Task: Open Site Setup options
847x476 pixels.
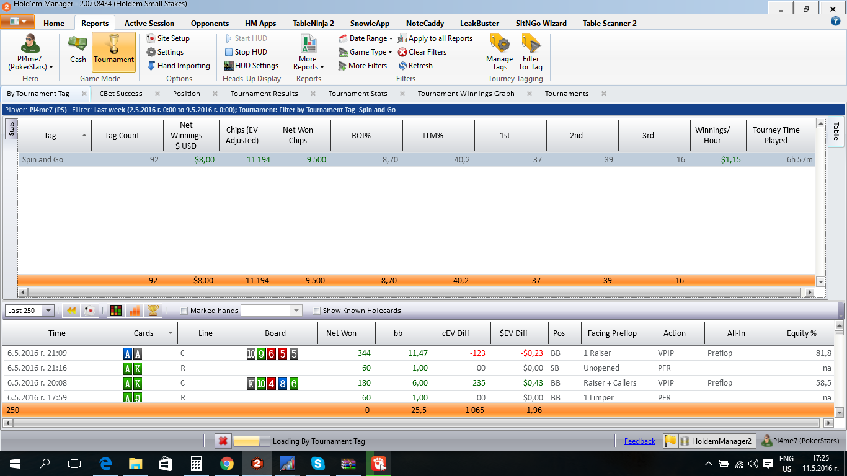Action: 168,38
